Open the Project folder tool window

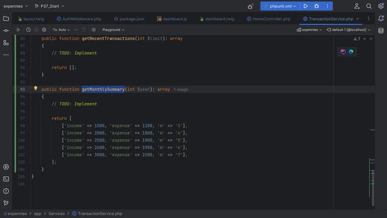point(6,19)
